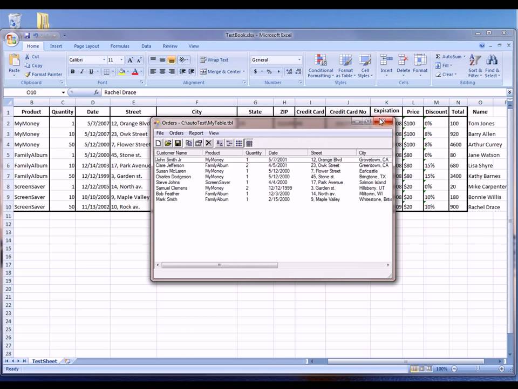Open the Recycle Bin on desktop
Image resolution: width=518 pixels, height=389 pixels.
14,21
